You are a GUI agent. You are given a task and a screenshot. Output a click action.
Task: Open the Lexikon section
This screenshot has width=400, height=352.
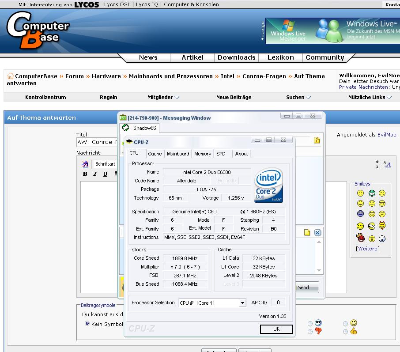coord(281,57)
